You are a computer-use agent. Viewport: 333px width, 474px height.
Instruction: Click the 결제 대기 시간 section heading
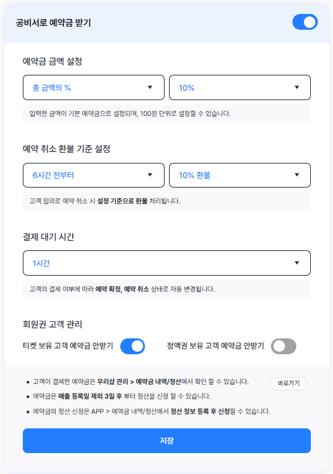pos(48,237)
